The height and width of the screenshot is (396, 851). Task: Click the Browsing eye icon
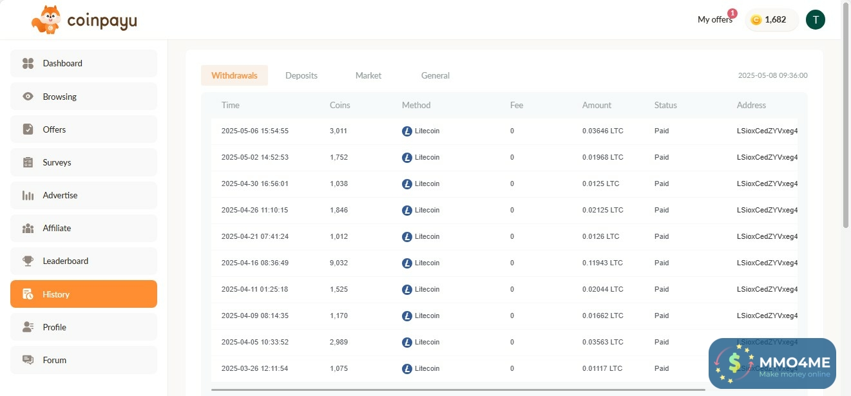point(28,97)
